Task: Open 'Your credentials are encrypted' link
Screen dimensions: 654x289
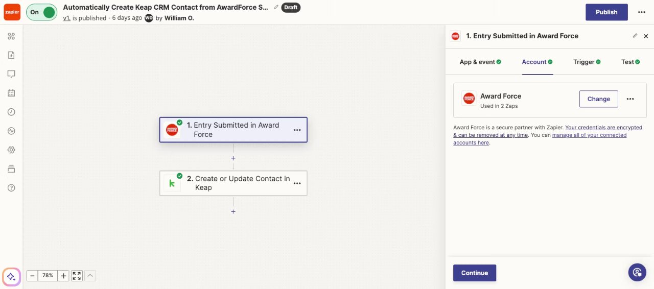Action: coord(548,131)
